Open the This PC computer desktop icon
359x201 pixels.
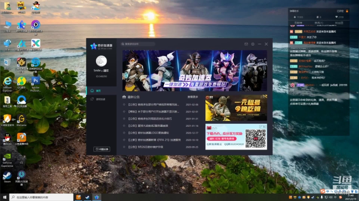coord(7,26)
